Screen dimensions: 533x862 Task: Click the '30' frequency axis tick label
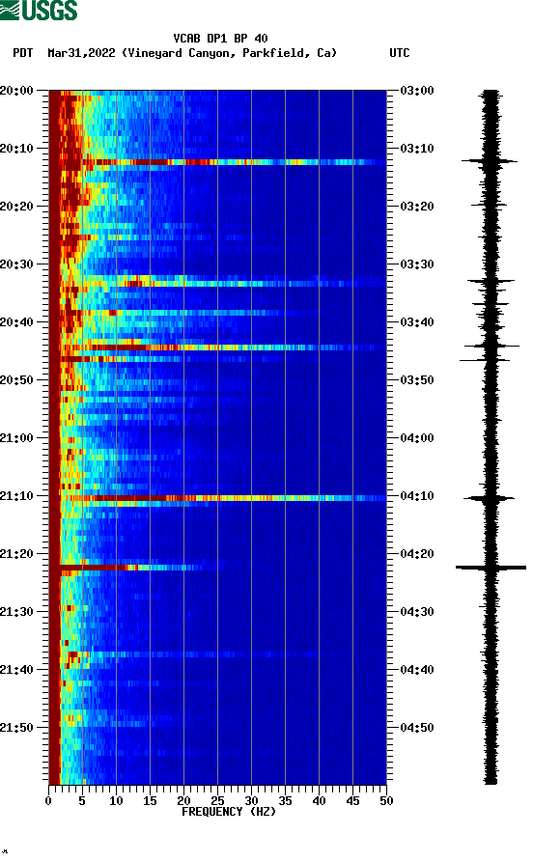click(251, 801)
